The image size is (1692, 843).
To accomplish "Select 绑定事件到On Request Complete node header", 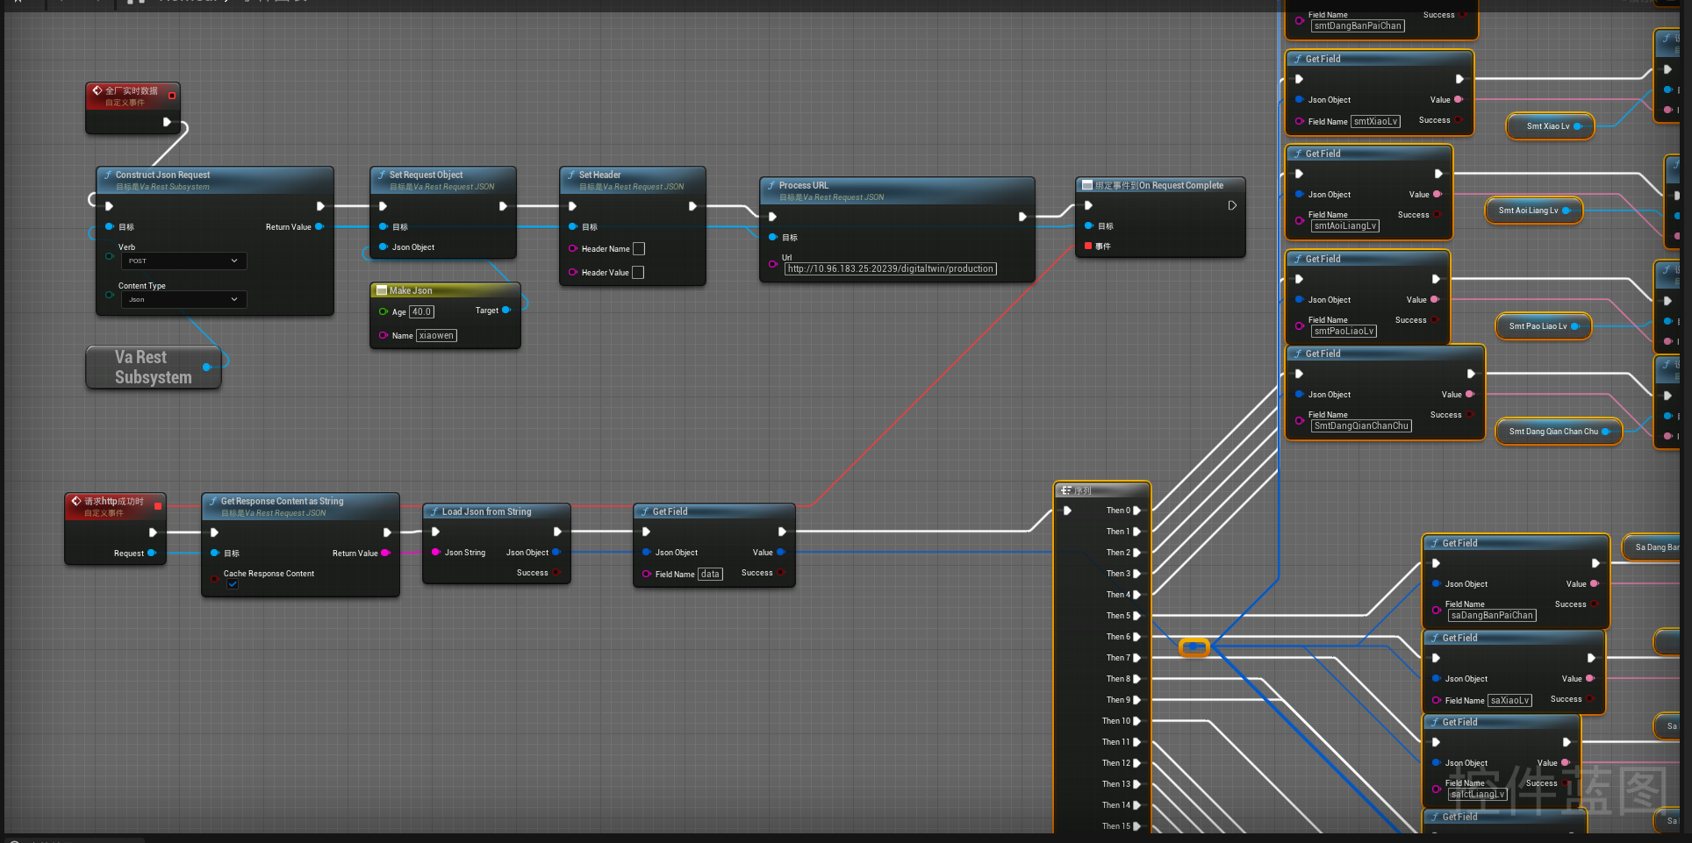I will (1160, 186).
